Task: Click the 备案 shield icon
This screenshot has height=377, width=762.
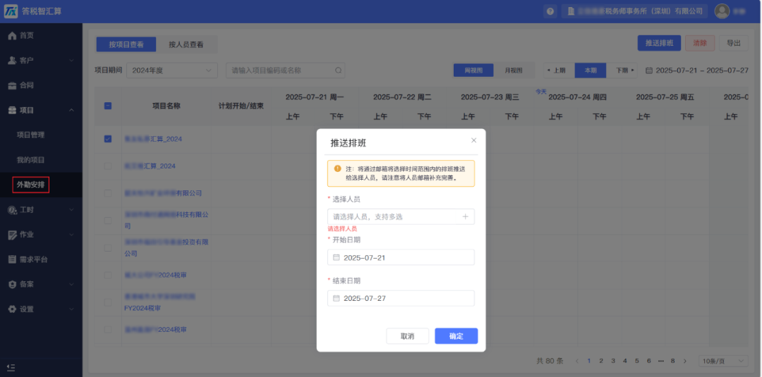Action: tap(13, 284)
